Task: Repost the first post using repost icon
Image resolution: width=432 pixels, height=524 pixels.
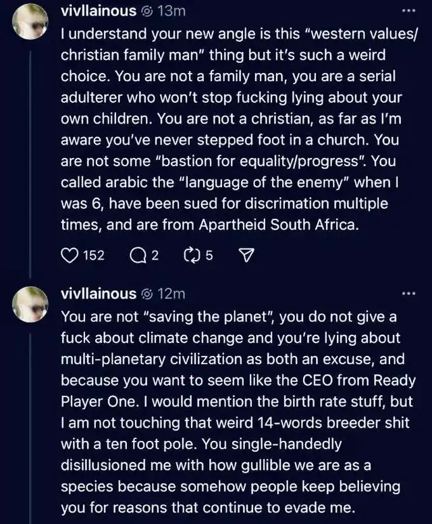Action: [190, 255]
